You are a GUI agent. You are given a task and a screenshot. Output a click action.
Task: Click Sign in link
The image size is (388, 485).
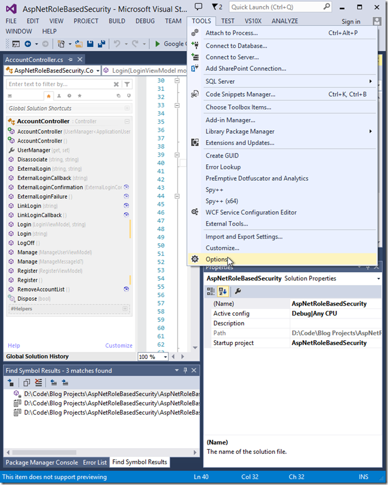tap(351, 21)
